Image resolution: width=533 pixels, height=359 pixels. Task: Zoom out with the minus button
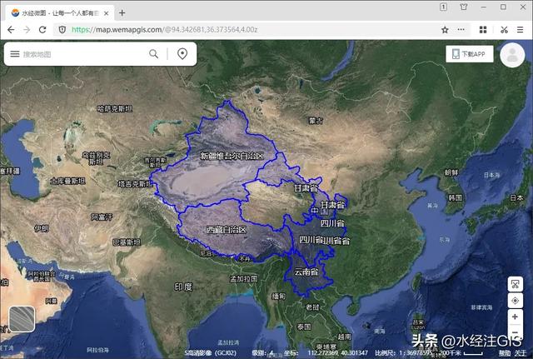[x=515, y=332]
